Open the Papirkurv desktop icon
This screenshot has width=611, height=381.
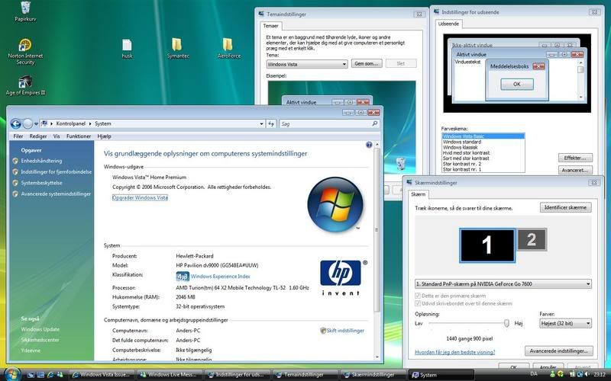[x=25, y=11]
